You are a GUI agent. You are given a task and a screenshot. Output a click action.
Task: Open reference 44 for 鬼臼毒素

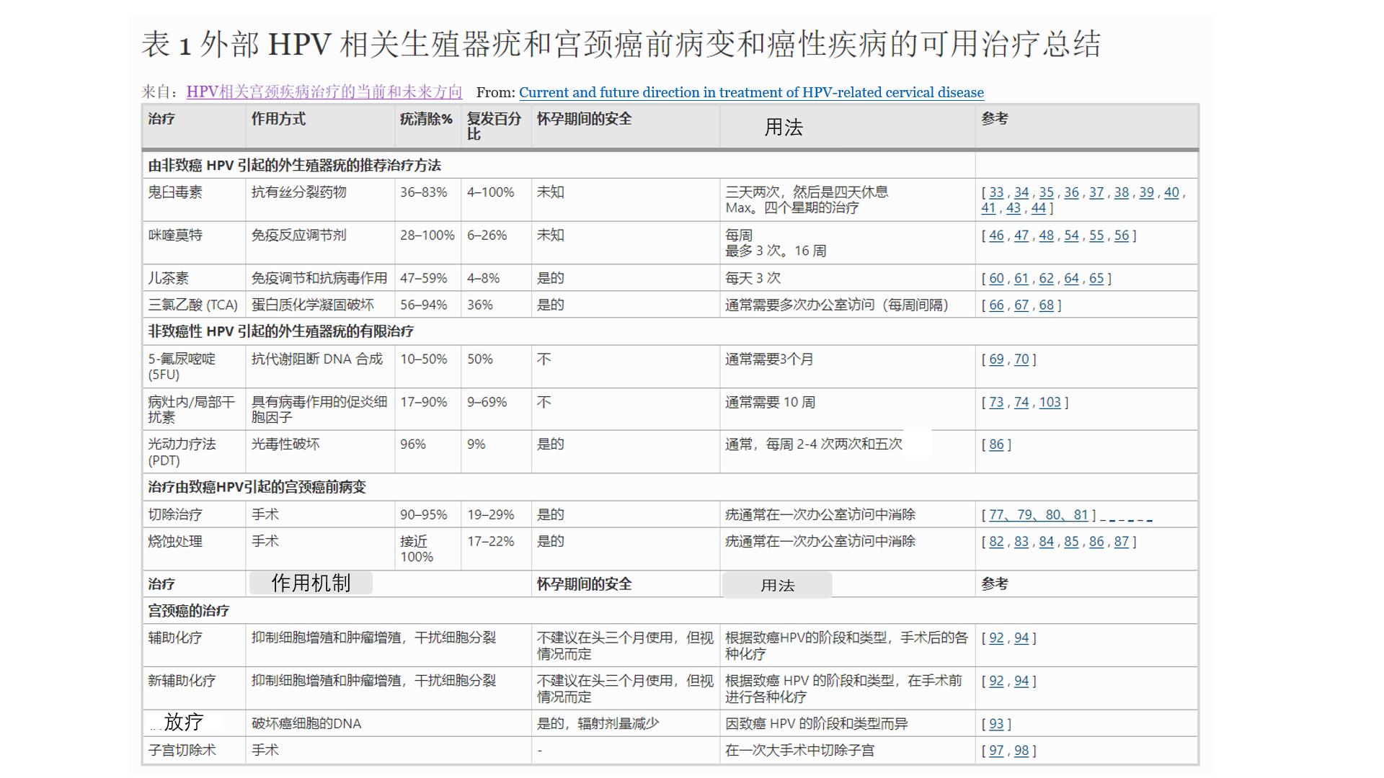point(1037,209)
